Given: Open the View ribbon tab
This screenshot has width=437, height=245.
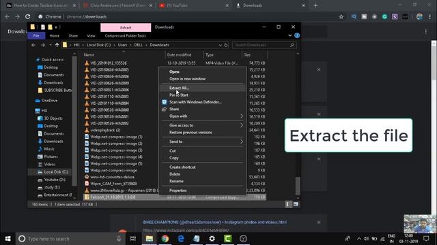Looking at the screenshot, I should [x=91, y=36].
